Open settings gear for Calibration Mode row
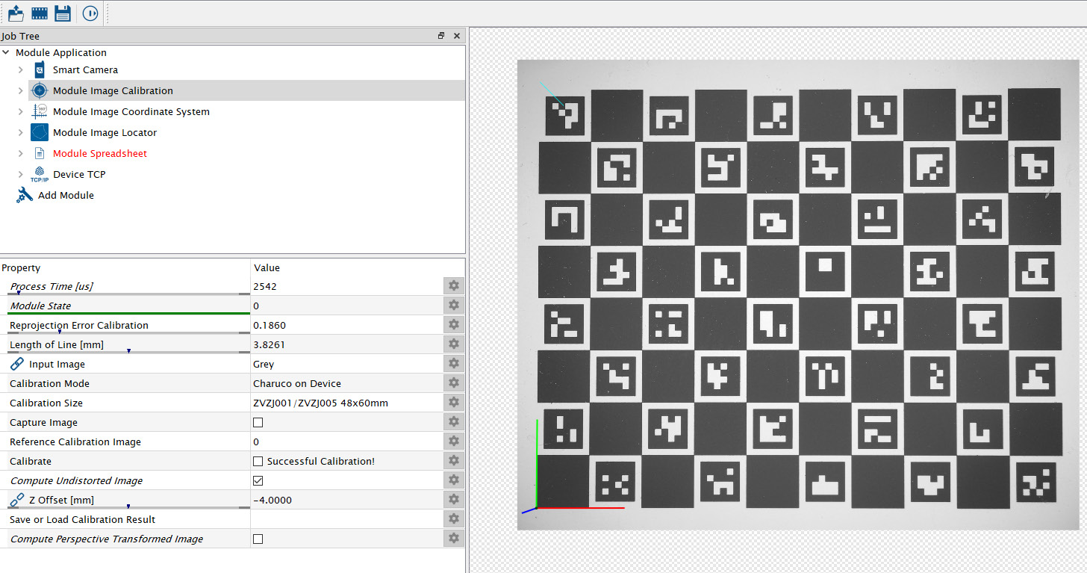Viewport: 1087px width, 573px height. coord(453,383)
